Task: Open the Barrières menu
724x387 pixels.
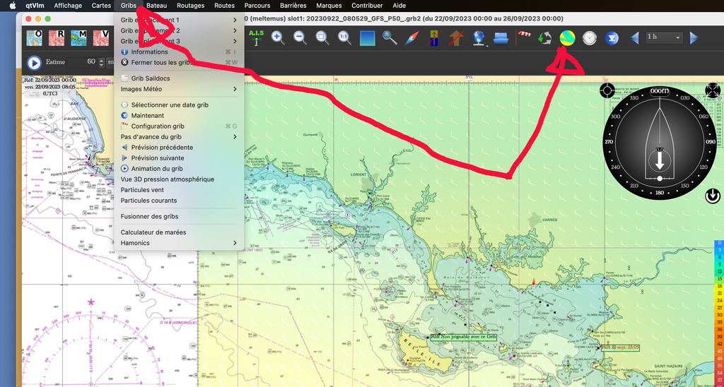Action: pyautogui.click(x=293, y=6)
